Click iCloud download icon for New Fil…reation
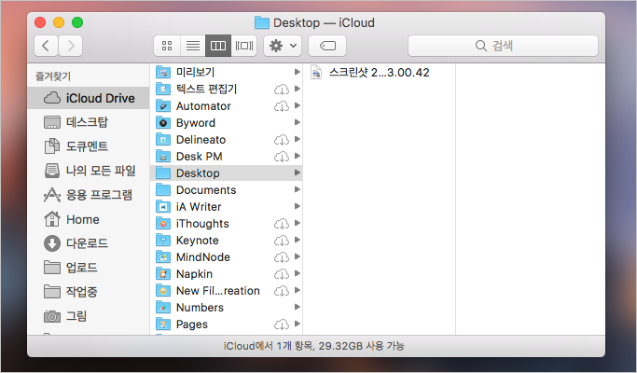637x373 pixels. point(282,291)
